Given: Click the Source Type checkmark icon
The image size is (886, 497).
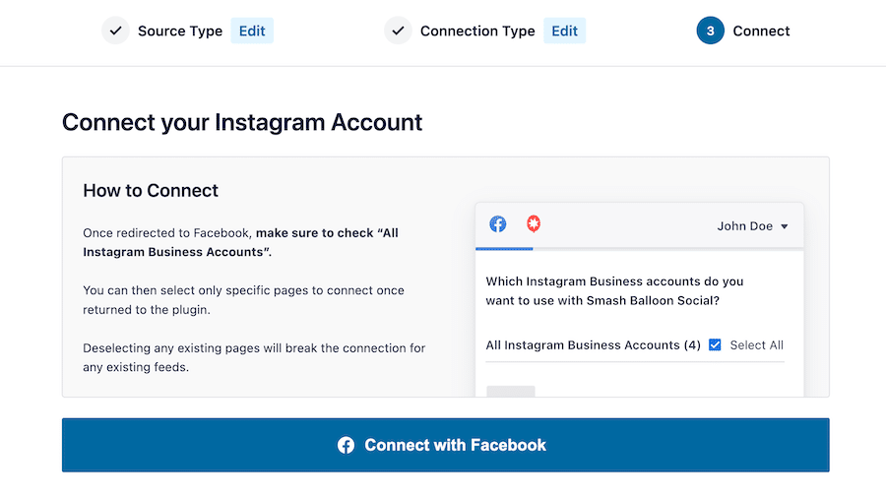Looking at the screenshot, I should [x=115, y=31].
